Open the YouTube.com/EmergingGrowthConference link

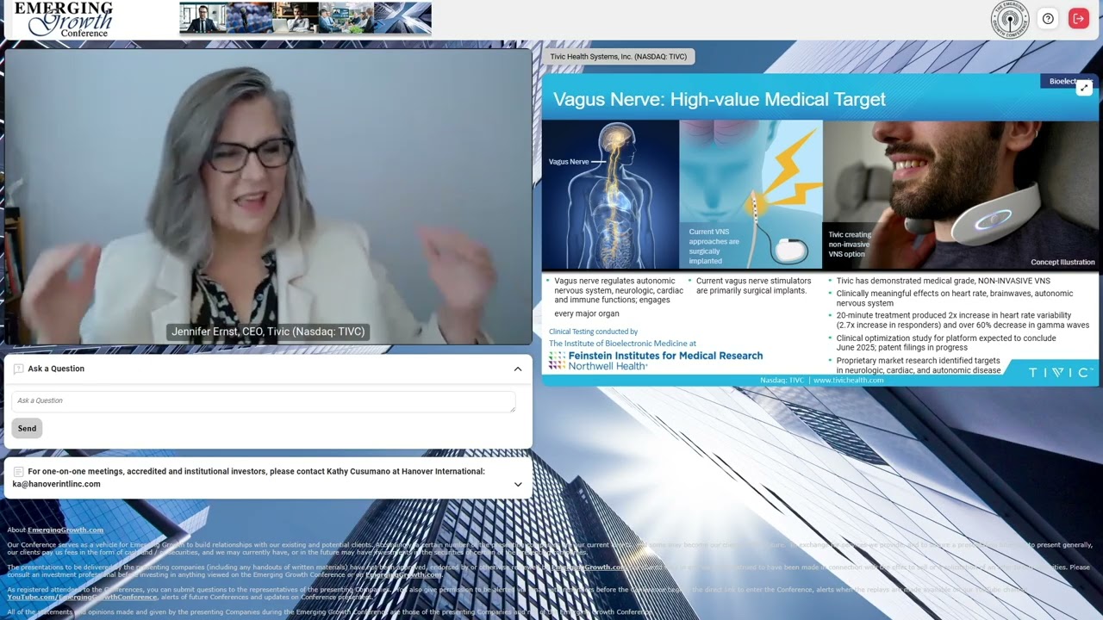(x=82, y=597)
